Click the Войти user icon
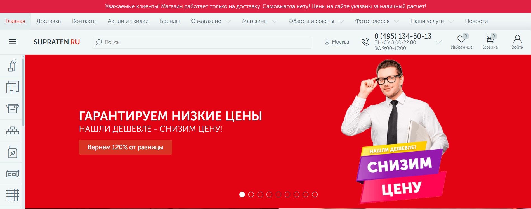The width and height of the screenshot is (531, 209). [x=518, y=39]
